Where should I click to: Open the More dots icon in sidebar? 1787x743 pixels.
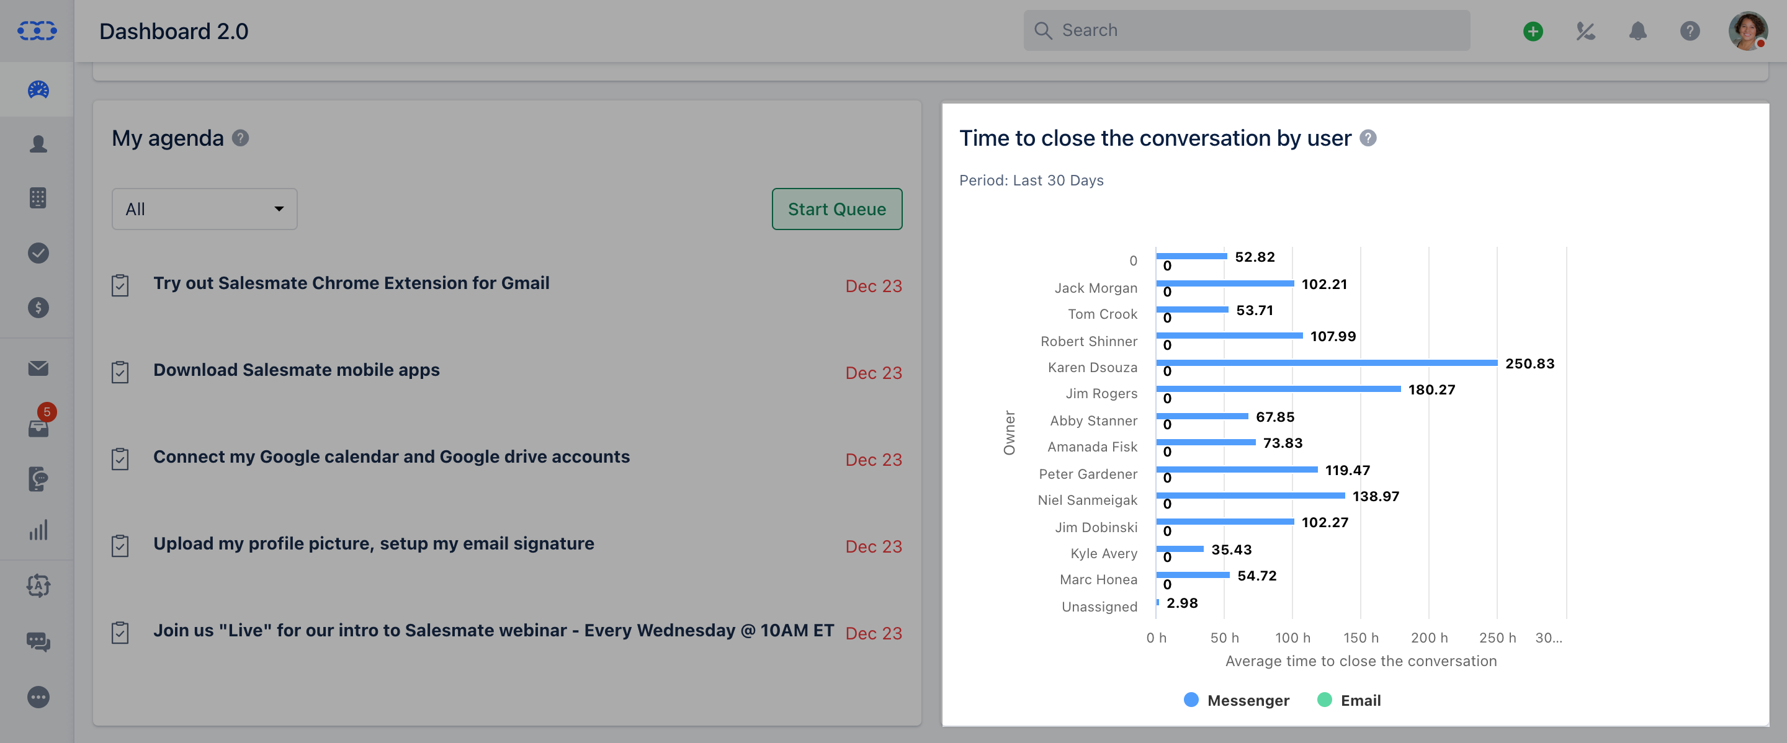(38, 696)
